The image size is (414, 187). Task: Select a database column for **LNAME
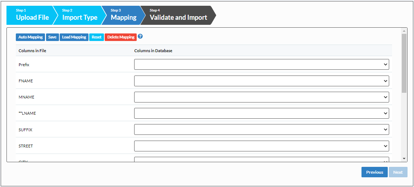(x=261, y=113)
